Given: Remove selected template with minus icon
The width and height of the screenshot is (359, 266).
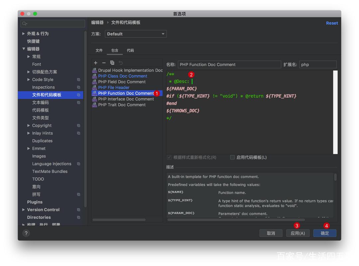Looking at the screenshot, I should tap(104, 63).
